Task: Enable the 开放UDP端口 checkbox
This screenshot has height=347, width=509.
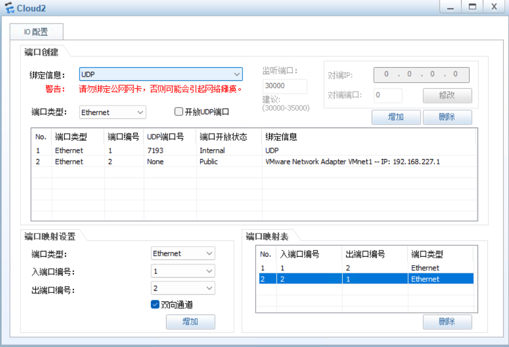Action: [x=179, y=112]
